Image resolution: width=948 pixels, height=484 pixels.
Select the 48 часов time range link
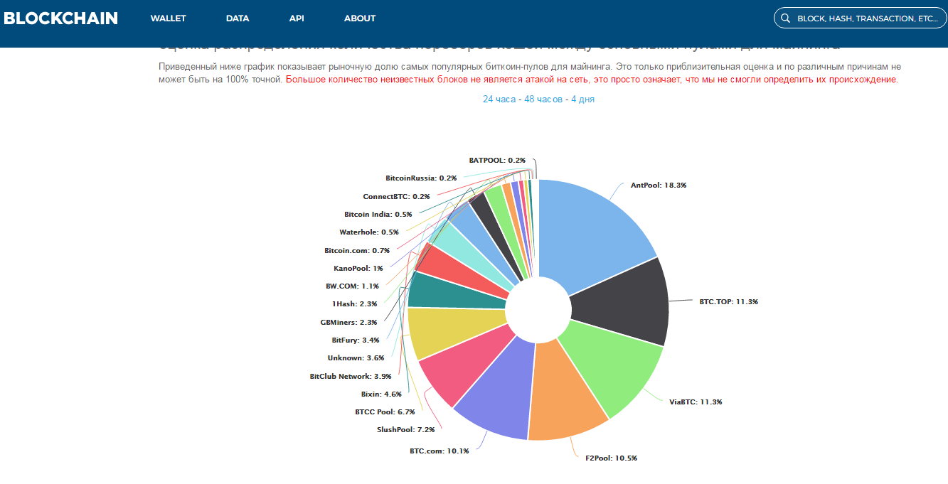pyautogui.click(x=544, y=99)
